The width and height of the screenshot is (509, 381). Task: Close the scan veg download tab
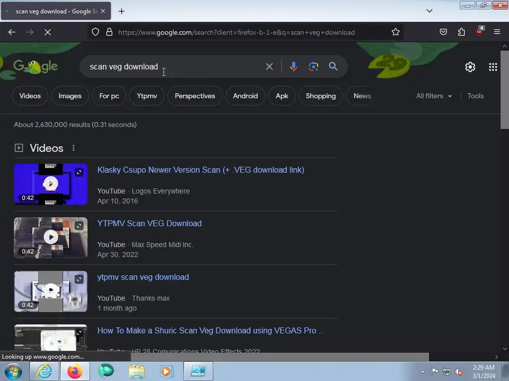coord(103,11)
